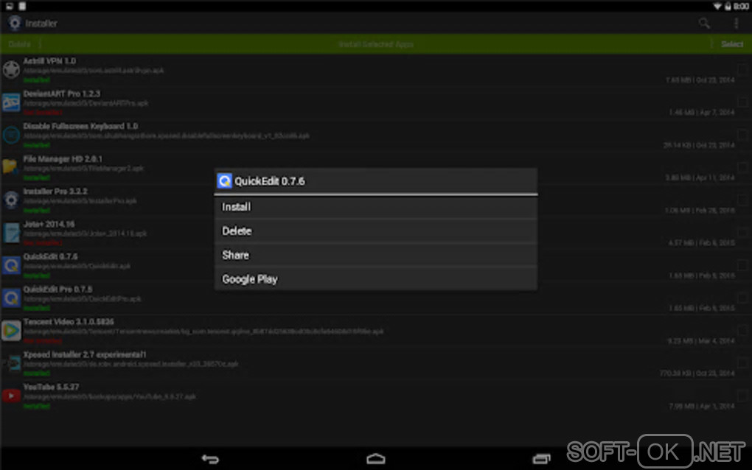Open Google Play from QuickEdit dialog

click(x=375, y=279)
